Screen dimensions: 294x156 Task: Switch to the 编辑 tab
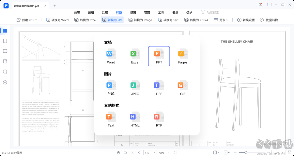coord(91,13)
